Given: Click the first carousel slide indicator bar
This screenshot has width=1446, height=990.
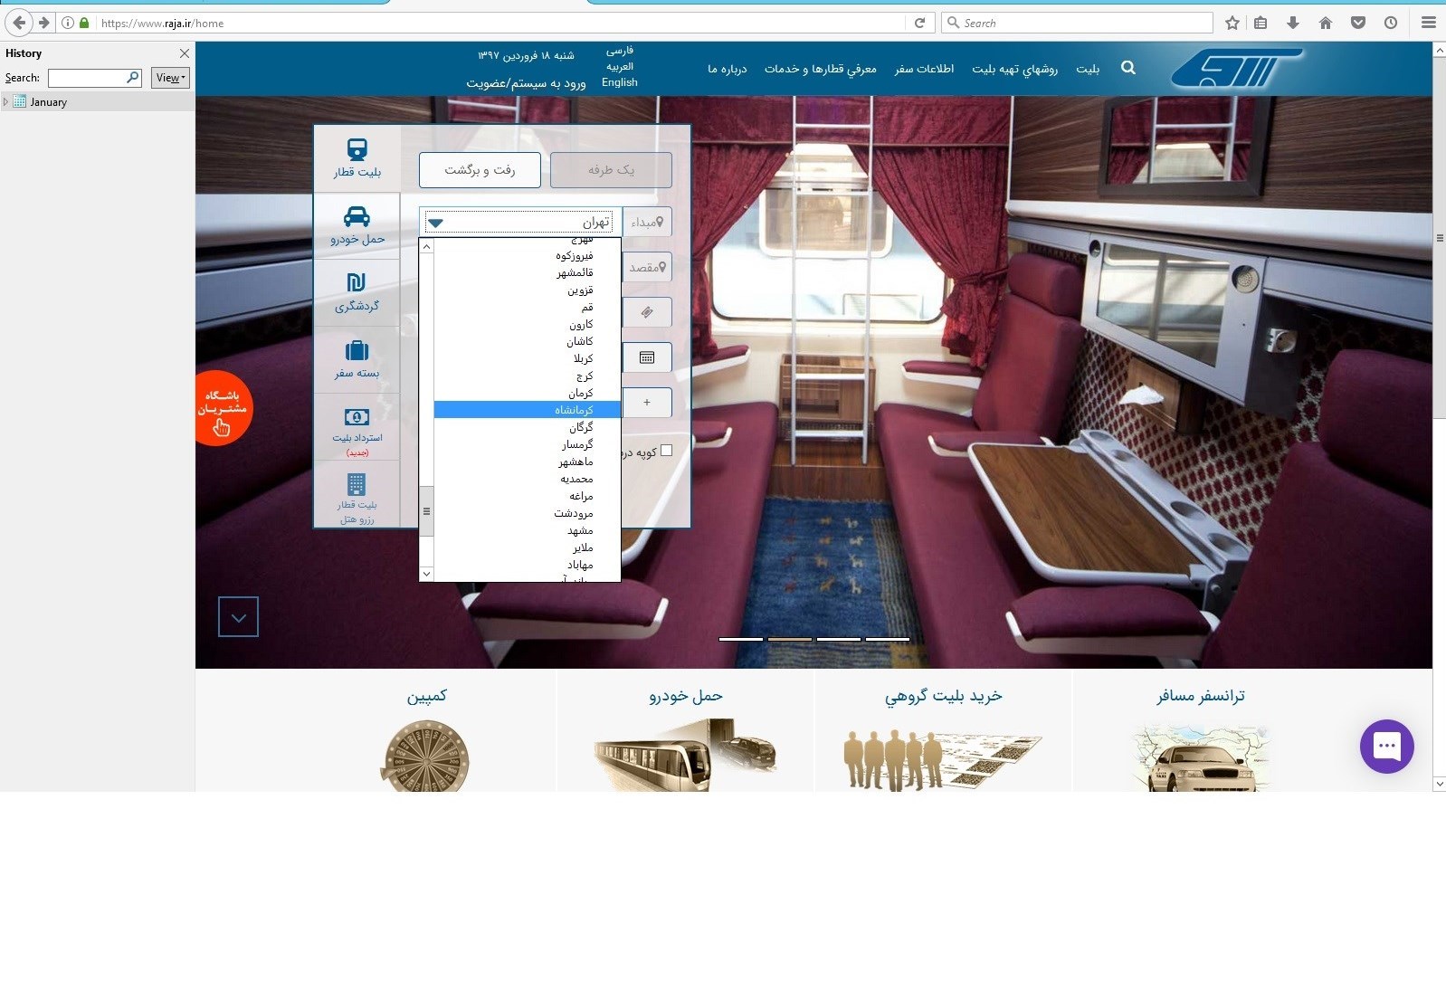Looking at the screenshot, I should pos(741,639).
